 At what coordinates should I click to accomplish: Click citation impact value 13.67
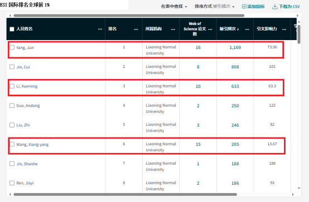click(x=272, y=144)
